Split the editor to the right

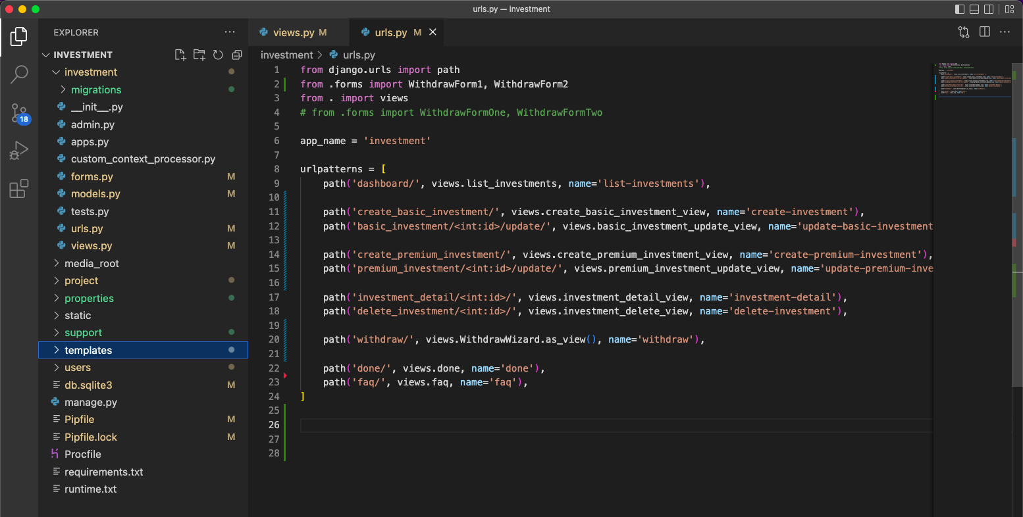point(985,32)
